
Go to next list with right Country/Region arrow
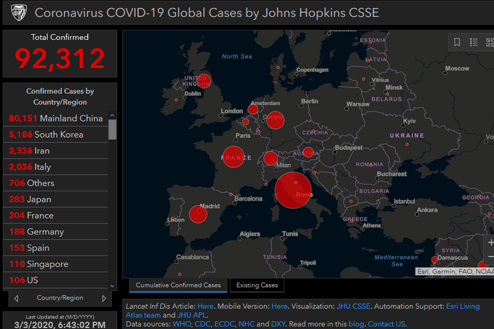tap(104, 298)
